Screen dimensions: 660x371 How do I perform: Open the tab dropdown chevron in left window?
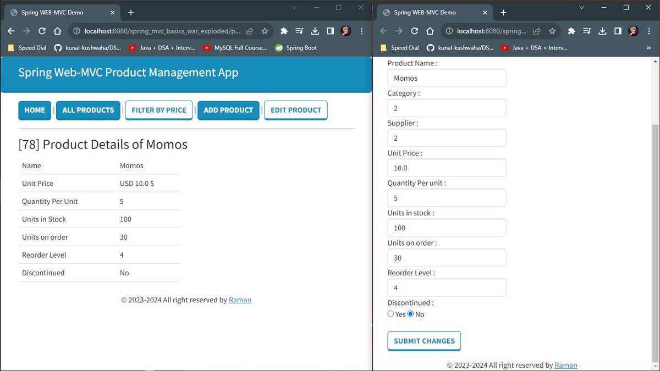click(294, 8)
